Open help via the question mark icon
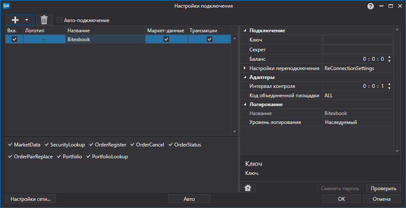Viewport: 406px width, 208px height. coord(370,6)
